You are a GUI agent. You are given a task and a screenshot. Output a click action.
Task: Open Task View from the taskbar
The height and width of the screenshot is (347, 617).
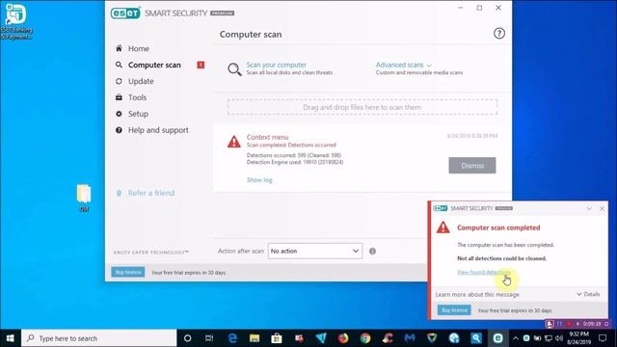tap(209, 338)
